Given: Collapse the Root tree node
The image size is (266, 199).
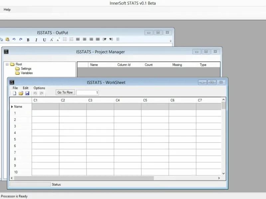Looking at the screenshot, I should pyautogui.click(x=7, y=64).
